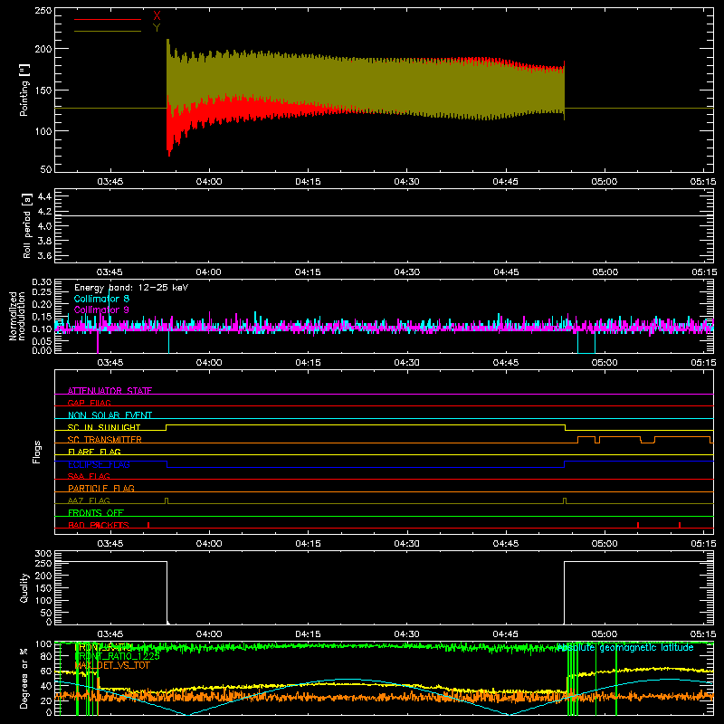The image size is (724, 724).
Task: Click the 03:45 label under Quality plot
Action: click(x=110, y=634)
